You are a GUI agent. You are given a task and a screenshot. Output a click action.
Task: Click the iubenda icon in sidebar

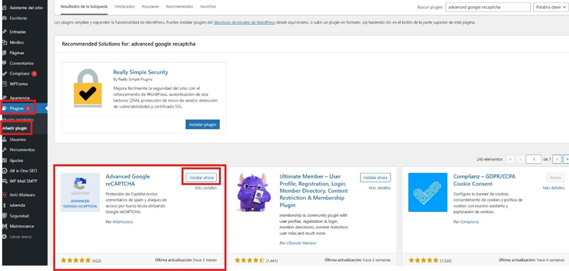click(x=4, y=205)
